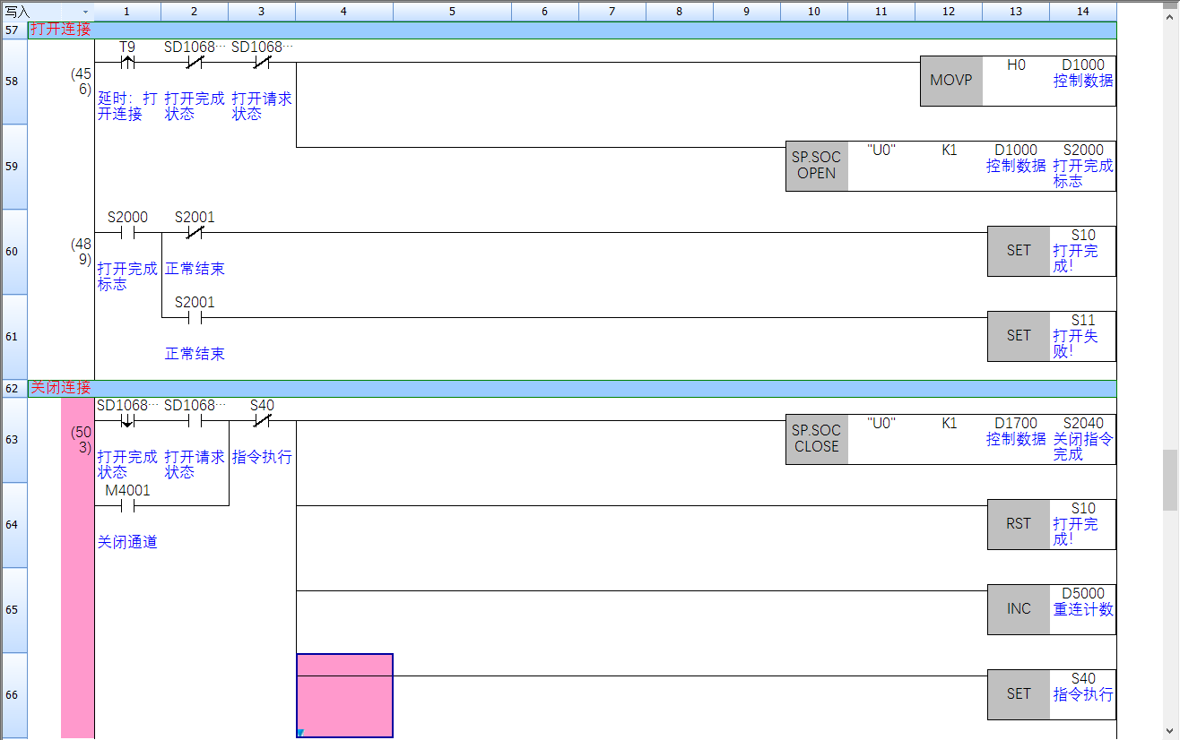
Task: Select the RST instruction for S10
Action: [1019, 524]
